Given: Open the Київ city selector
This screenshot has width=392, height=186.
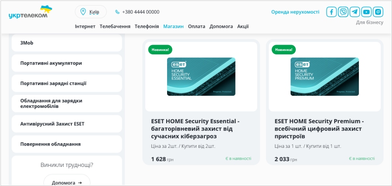Looking at the screenshot, I should 91,12.
